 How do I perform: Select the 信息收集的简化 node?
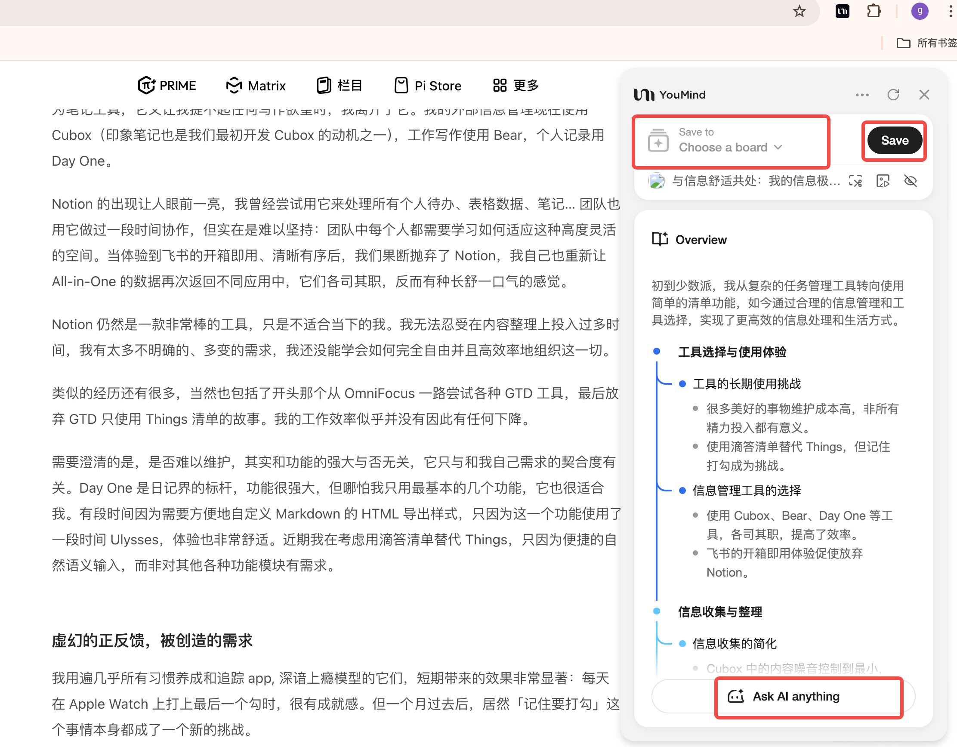(734, 644)
